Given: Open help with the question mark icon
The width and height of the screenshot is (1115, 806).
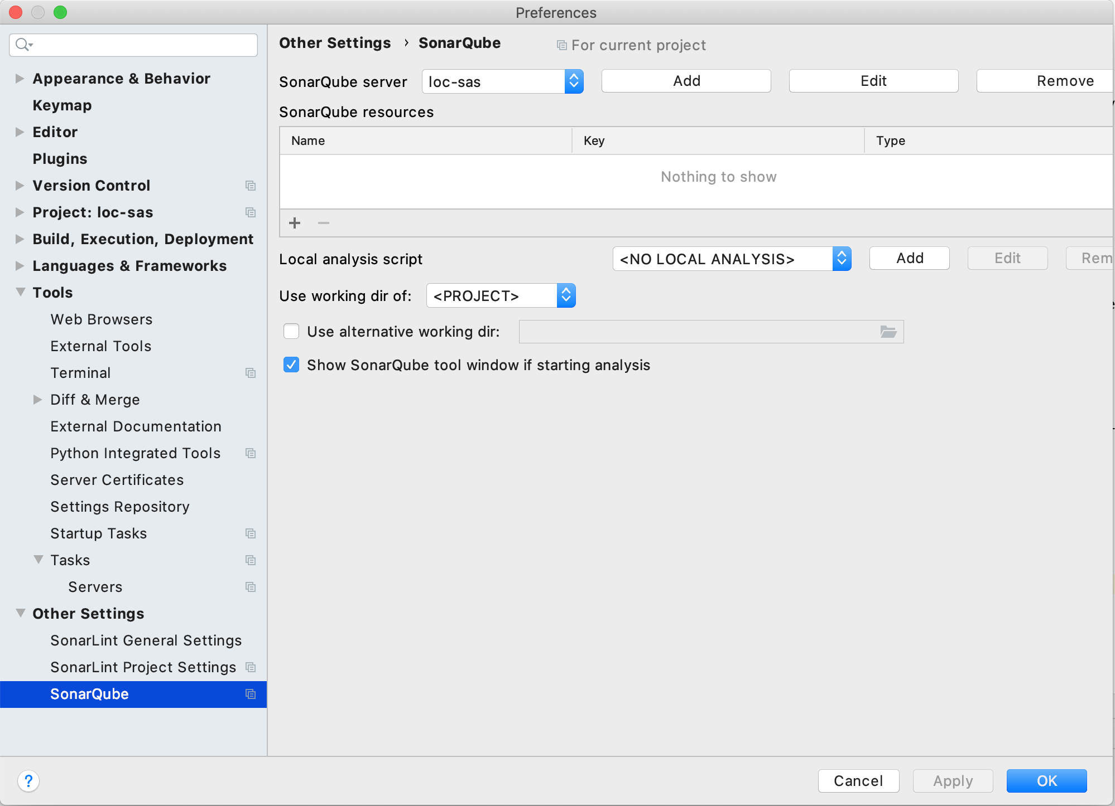Looking at the screenshot, I should pyautogui.click(x=28, y=781).
